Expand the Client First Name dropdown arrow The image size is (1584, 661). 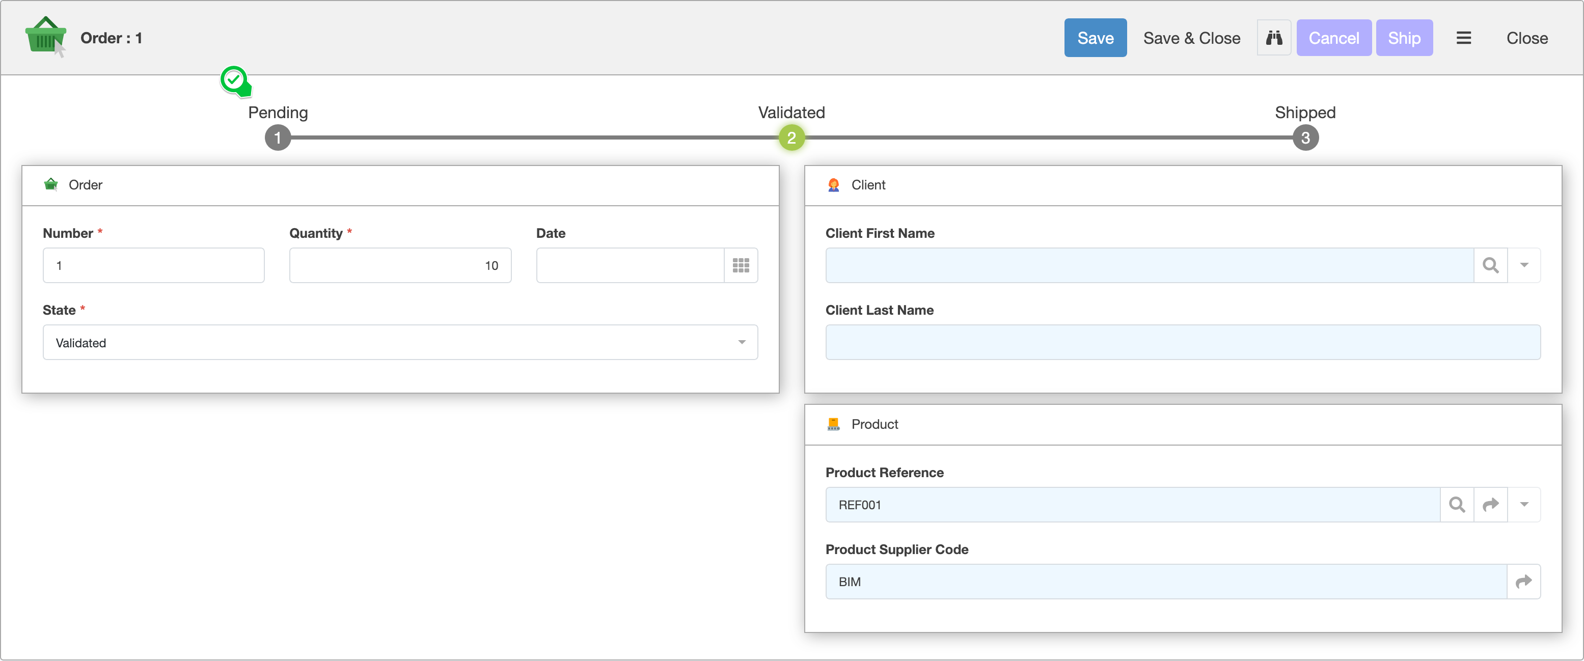point(1524,266)
